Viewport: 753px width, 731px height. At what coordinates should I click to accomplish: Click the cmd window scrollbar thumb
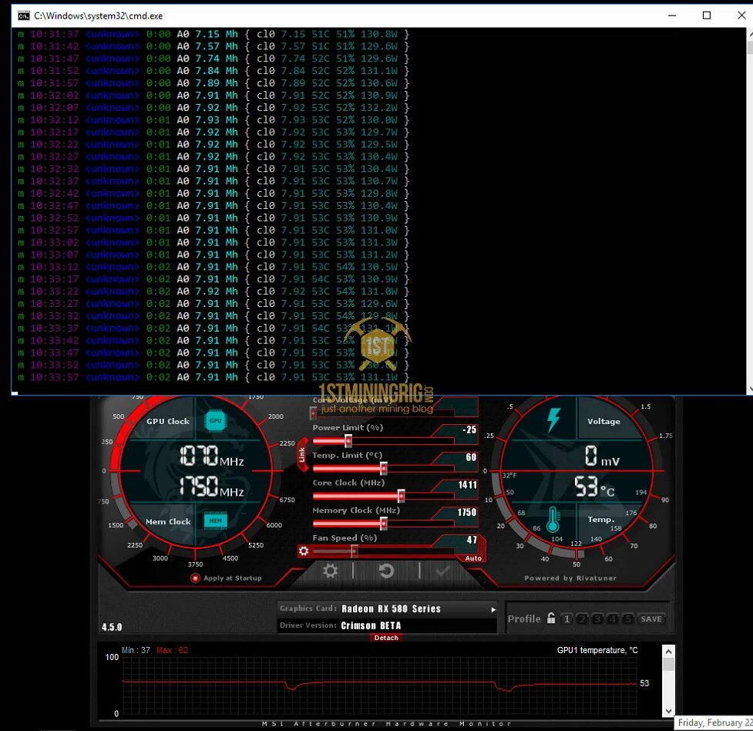coord(750,48)
